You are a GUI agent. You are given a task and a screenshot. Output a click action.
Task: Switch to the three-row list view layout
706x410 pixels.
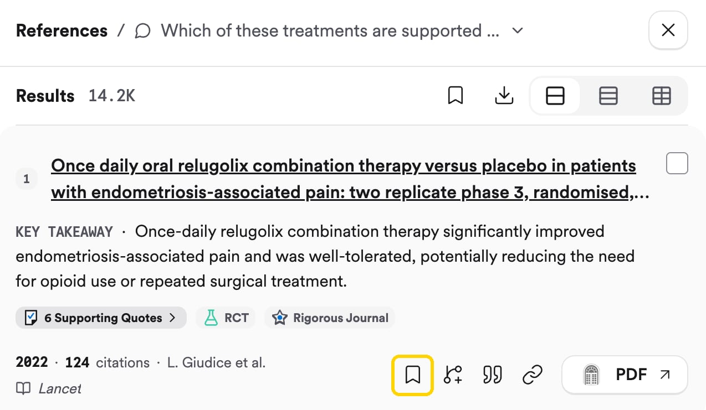coord(608,96)
